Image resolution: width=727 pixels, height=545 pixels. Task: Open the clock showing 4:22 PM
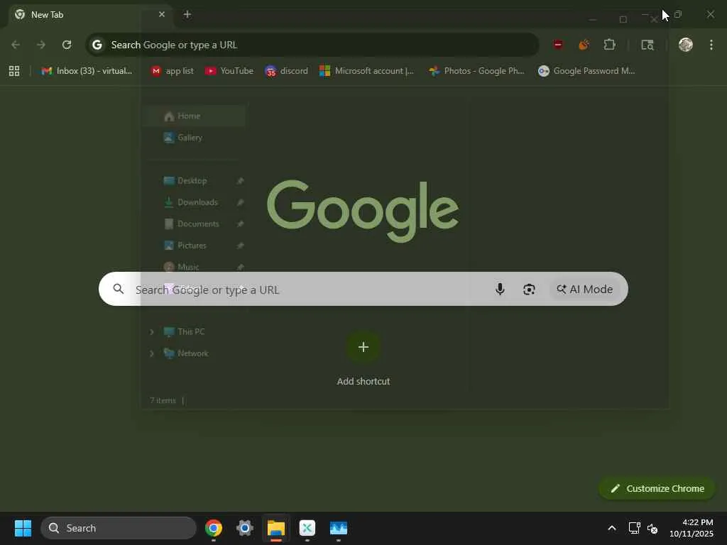pyautogui.click(x=692, y=528)
